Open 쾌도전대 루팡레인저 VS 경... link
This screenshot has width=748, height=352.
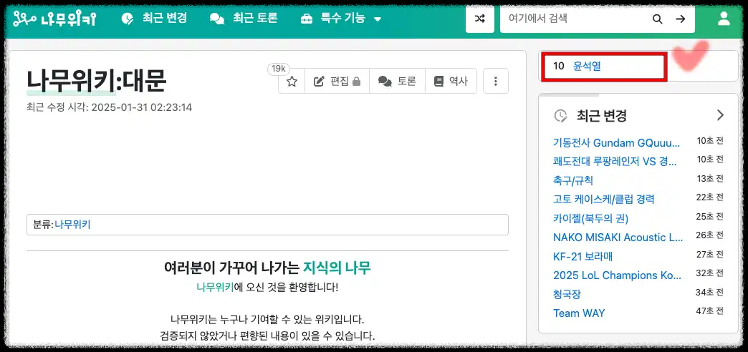click(x=615, y=162)
